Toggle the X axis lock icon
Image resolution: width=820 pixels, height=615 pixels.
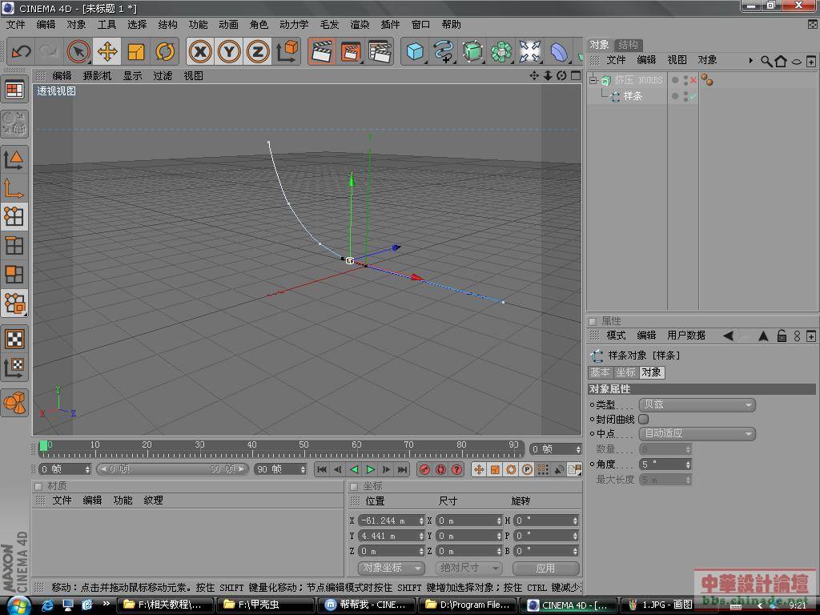200,52
